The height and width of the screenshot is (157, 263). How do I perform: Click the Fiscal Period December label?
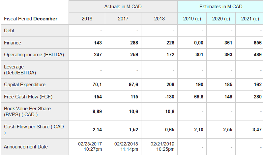point(31,19)
